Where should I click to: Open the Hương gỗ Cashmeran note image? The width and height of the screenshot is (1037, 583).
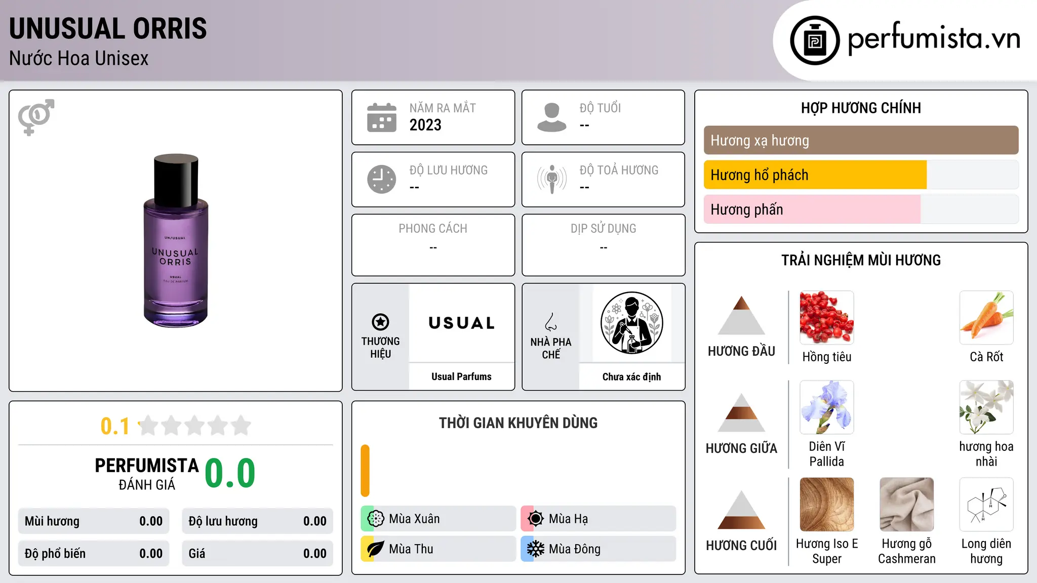click(x=907, y=505)
